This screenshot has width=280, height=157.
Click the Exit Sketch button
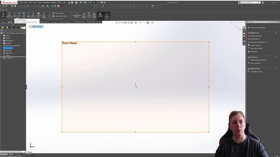3,15
